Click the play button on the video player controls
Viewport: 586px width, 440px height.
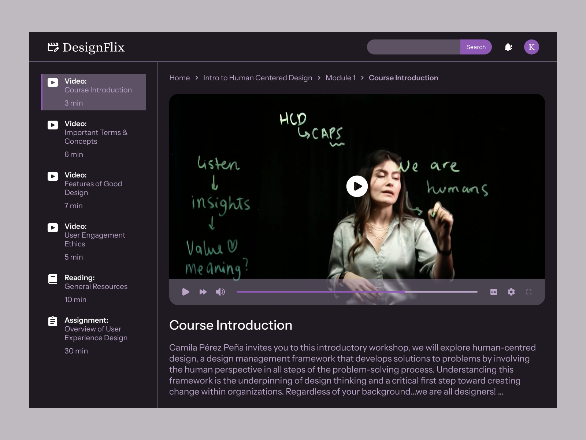[186, 291]
